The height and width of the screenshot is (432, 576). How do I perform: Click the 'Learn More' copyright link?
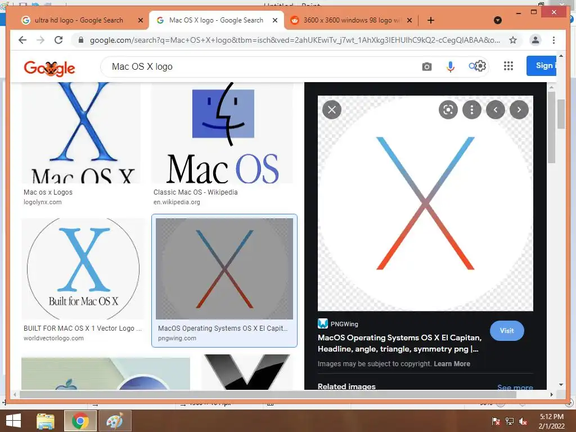(452, 364)
